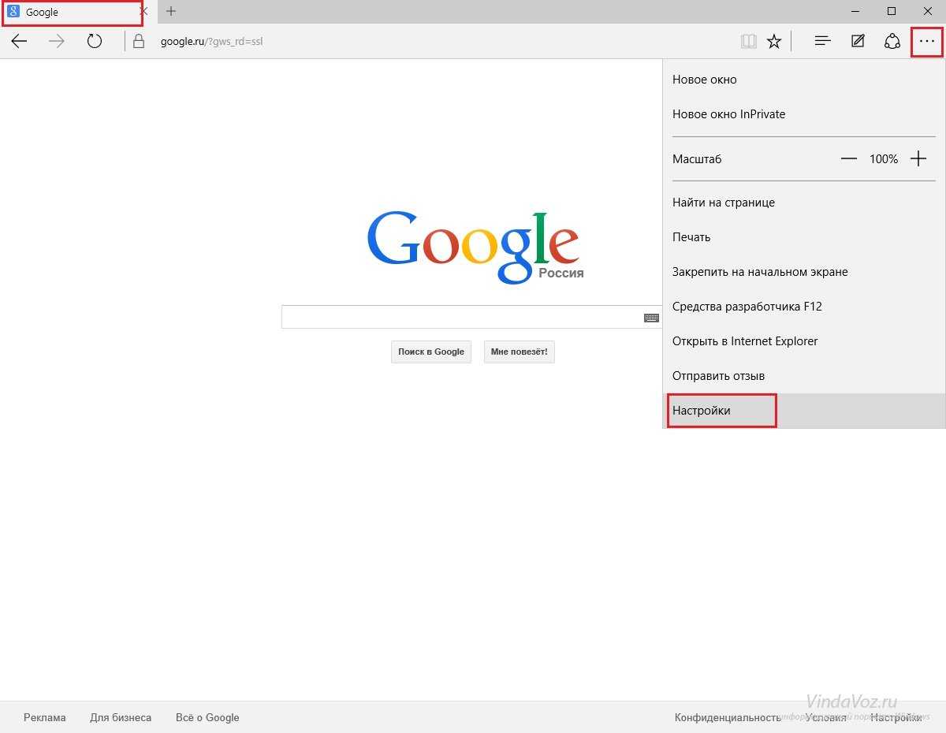Screen dimensions: 946x733
Task: Click the Мне повезёт! button
Action: tap(519, 352)
